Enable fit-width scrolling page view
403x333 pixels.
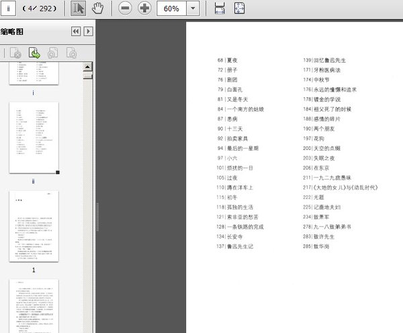coord(219,9)
